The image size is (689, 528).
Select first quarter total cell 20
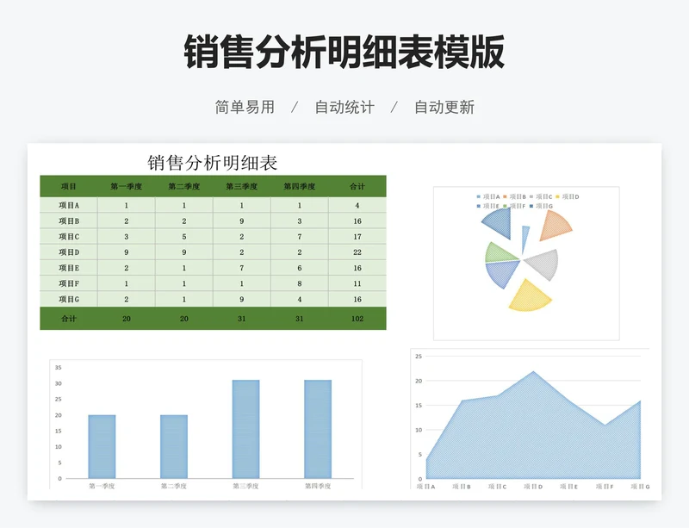point(126,319)
